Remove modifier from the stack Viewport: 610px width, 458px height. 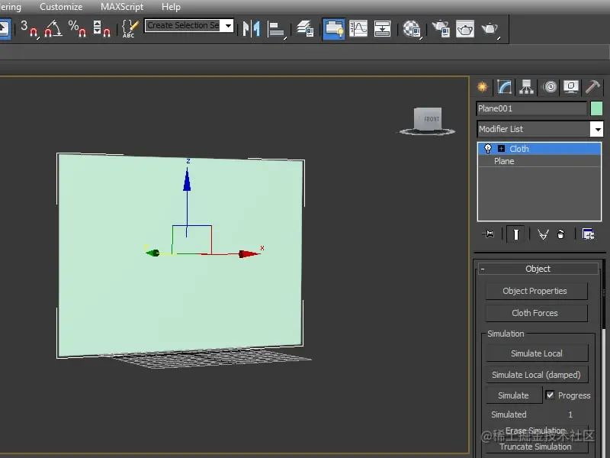(x=560, y=234)
